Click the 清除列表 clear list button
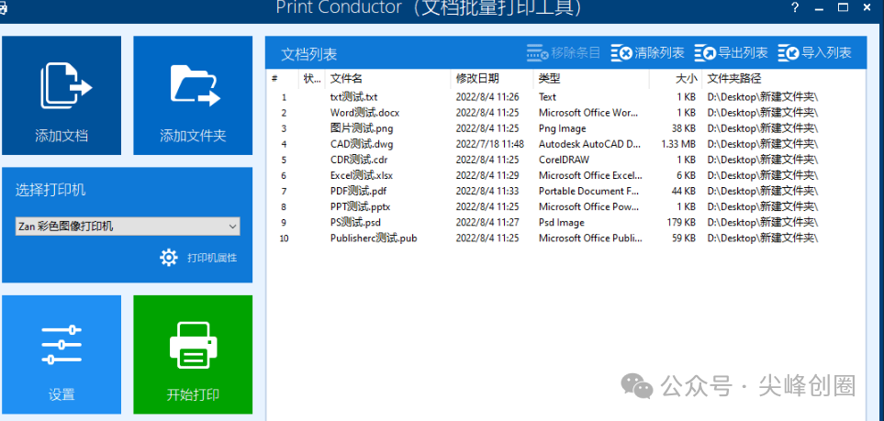Viewport: 884px width, 421px height. point(647,53)
